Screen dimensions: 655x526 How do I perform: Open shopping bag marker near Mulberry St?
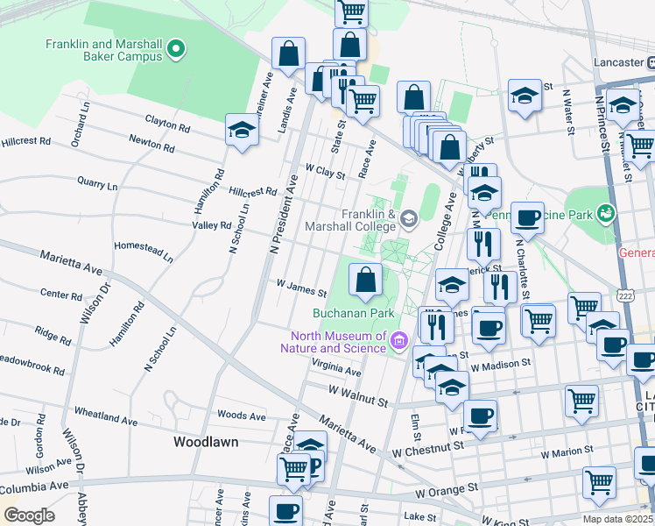pyautogui.click(x=449, y=147)
